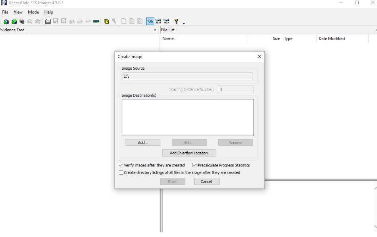Open the View menu
The image size is (377, 237).
click(x=18, y=12)
